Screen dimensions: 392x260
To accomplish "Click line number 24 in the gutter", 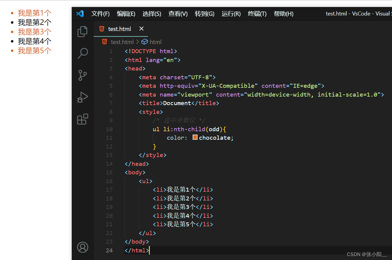I will pos(109,250).
